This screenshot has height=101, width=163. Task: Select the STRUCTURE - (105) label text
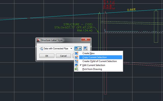(78, 24)
